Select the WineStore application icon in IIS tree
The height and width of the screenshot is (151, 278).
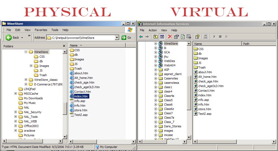[x=161, y=43]
